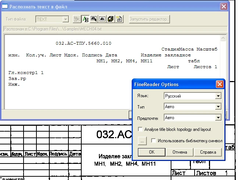Expand the 'Тип' dropdown list
Image resolution: width=238 pixels, height=180 pixels.
point(218,107)
